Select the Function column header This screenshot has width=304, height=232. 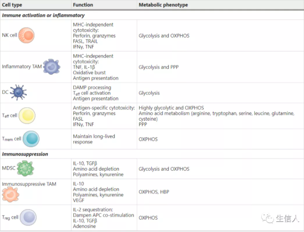(x=83, y=5)
